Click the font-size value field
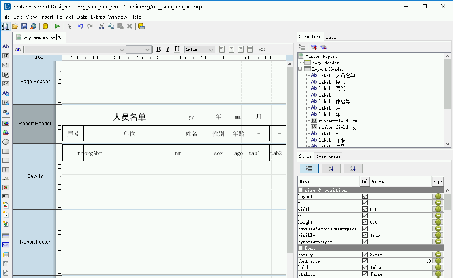453x278 pixels. pyautogui.click(x=401, y=261)
